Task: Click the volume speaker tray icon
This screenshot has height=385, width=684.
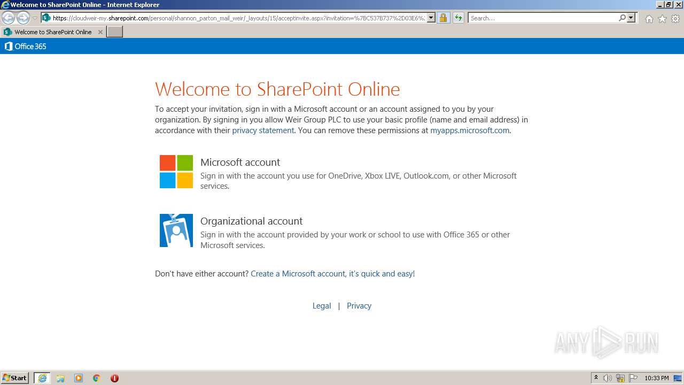Action: [x=608, y=378]
